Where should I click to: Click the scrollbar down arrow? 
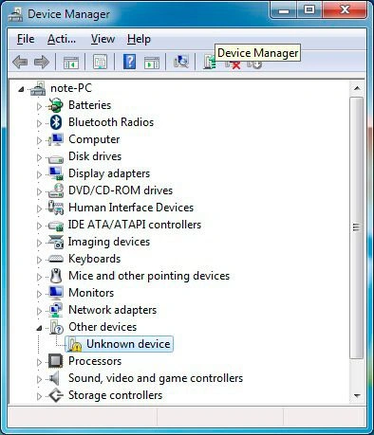357,395
